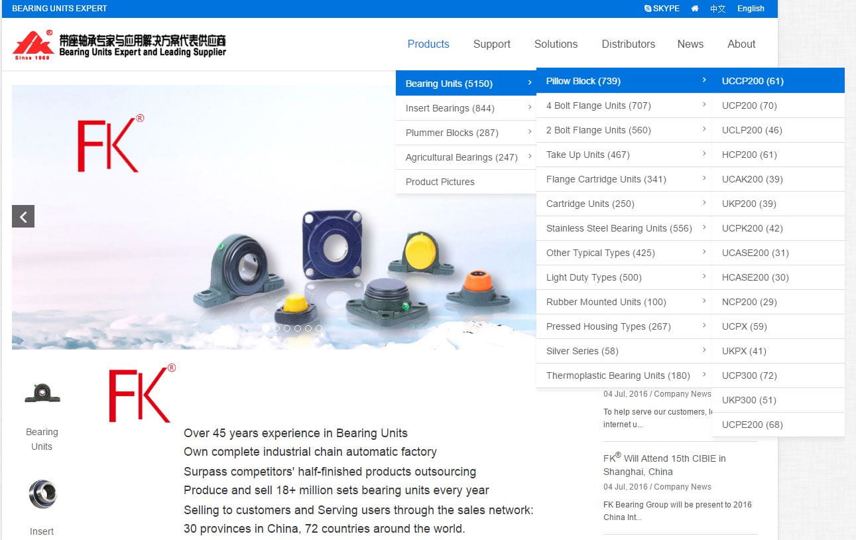The height and width of the screenshot is (540, 856).
Task: Select the first carousel dot indicator
Action: point(266,328)
